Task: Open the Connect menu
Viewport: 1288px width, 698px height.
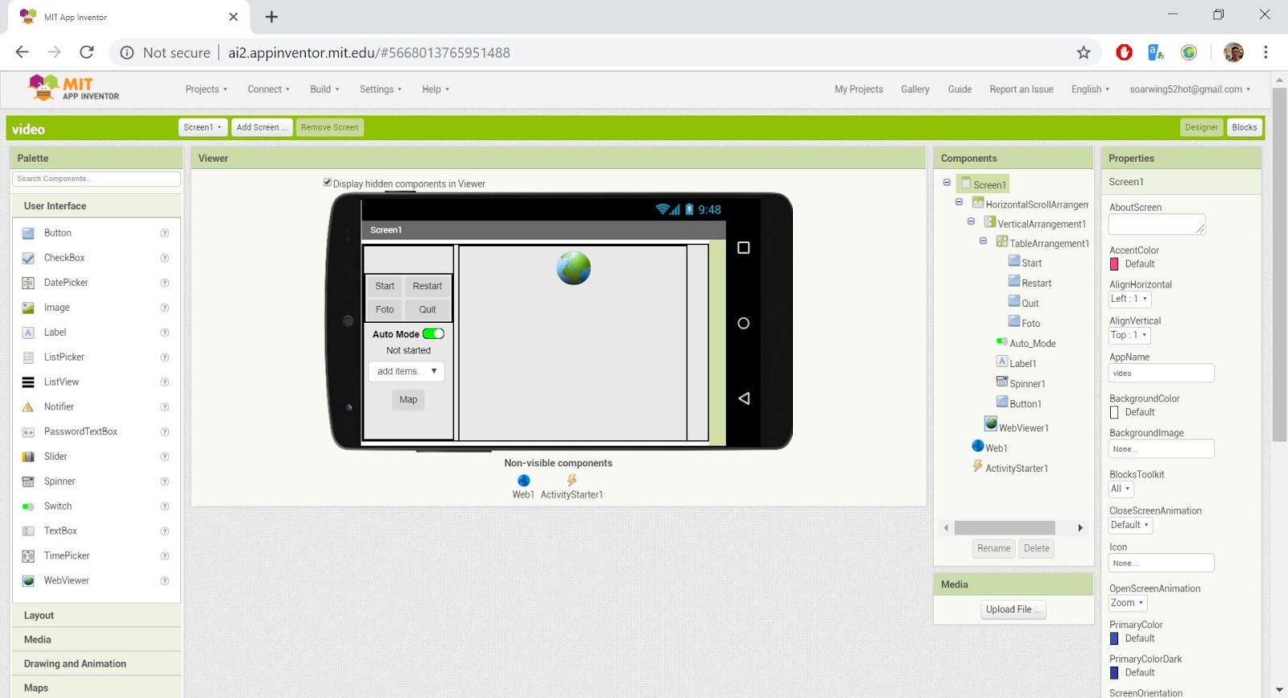Action: click(x=269, y=89)
